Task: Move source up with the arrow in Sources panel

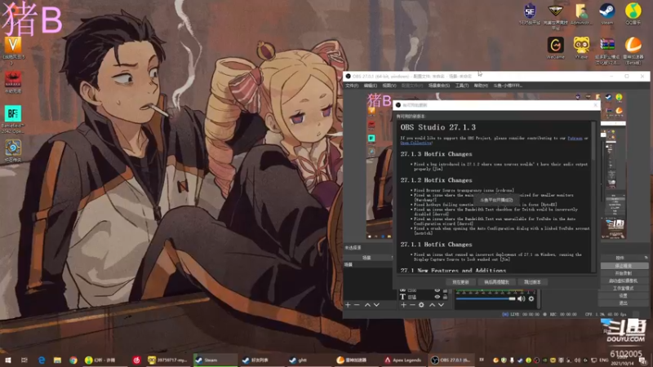Action: 432,305
